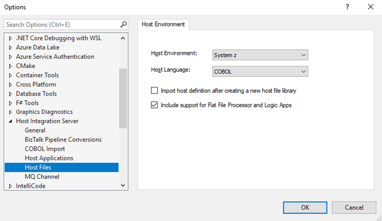Click the Cancel button
Image resolution: width=382 pixels, height=221 pixels.
tap(354, 207)
